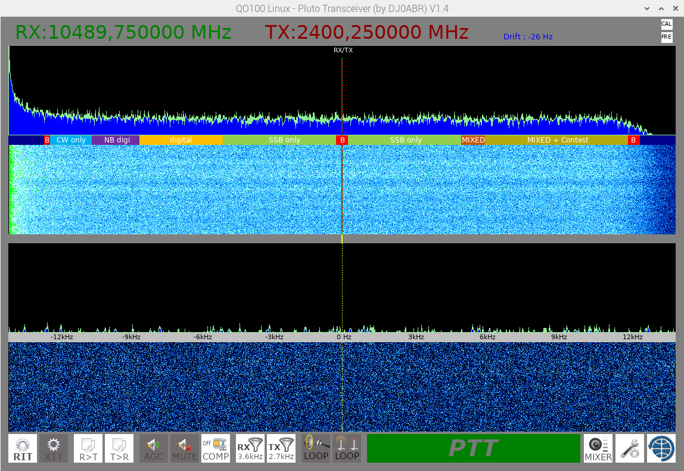Image resolution: width=684 pixels, height=471 pixels.
Task: Click the audio LOOP headphone icon
Action: [316, 448]
